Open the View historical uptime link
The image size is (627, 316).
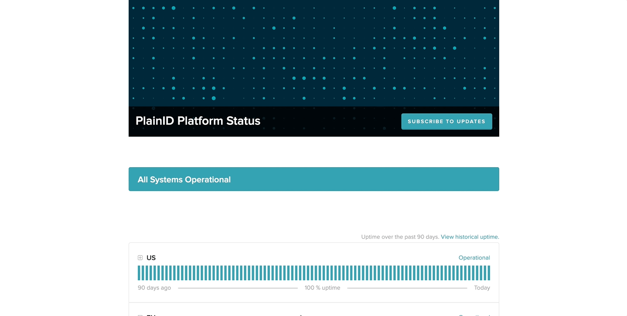[470, 237]
